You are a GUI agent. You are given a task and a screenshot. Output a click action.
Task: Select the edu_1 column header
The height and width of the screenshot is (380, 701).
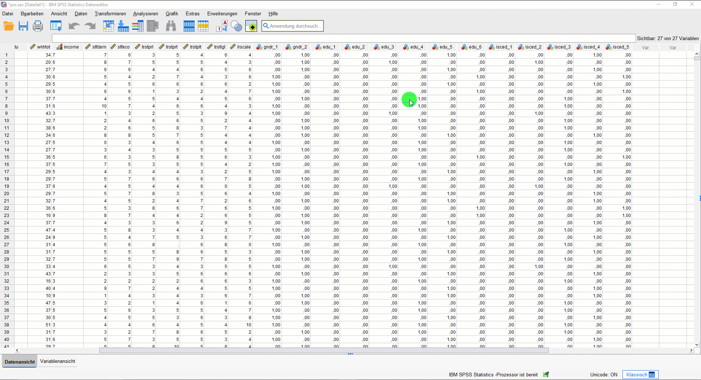pyautogui.click(x=325, y=47)
